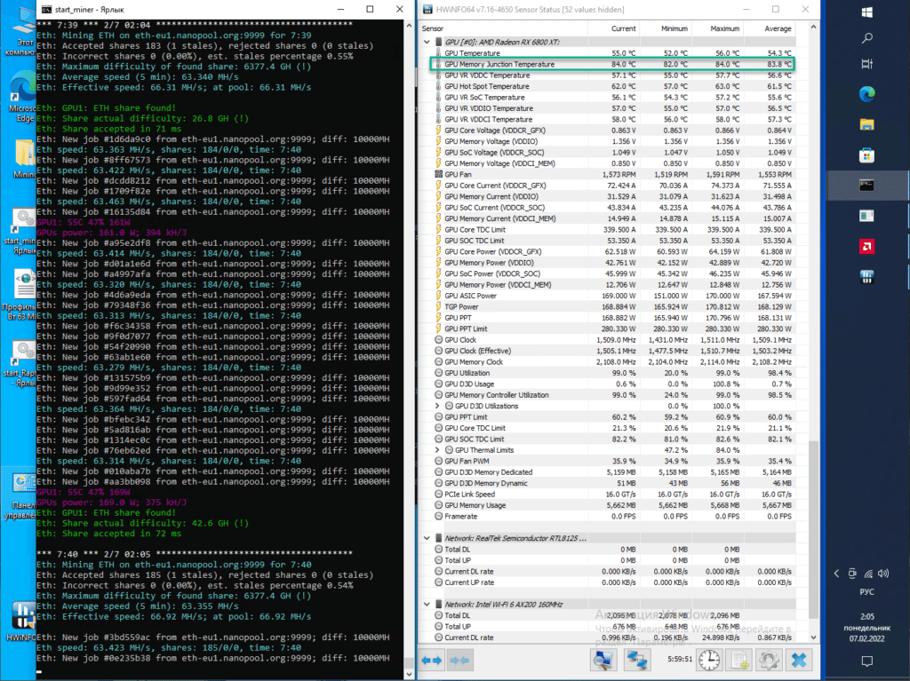Screen dimensions: 910x681
Task: Open HWiNFO sensor settings gear
Action: [769, 660]
